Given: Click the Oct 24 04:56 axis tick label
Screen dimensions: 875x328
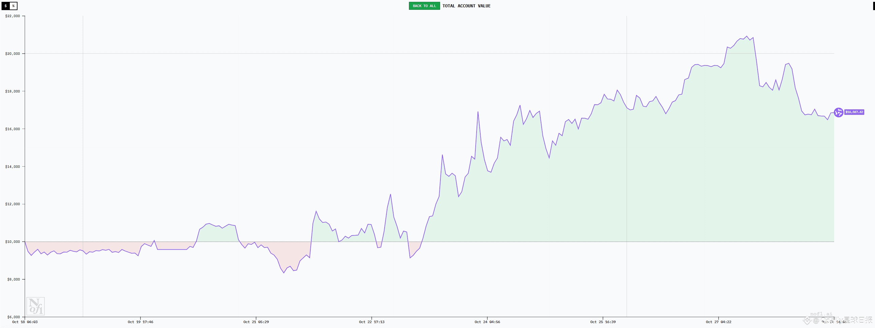Looking at the screenshot, I should 487,322.
